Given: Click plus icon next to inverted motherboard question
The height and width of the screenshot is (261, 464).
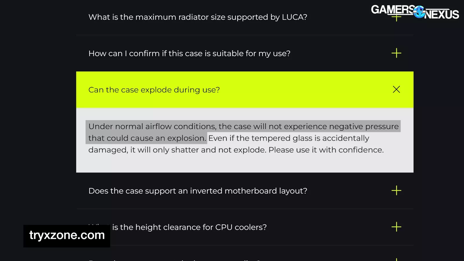Looking at the screenshot, I should pyautogui.click(x=396, y=191).
